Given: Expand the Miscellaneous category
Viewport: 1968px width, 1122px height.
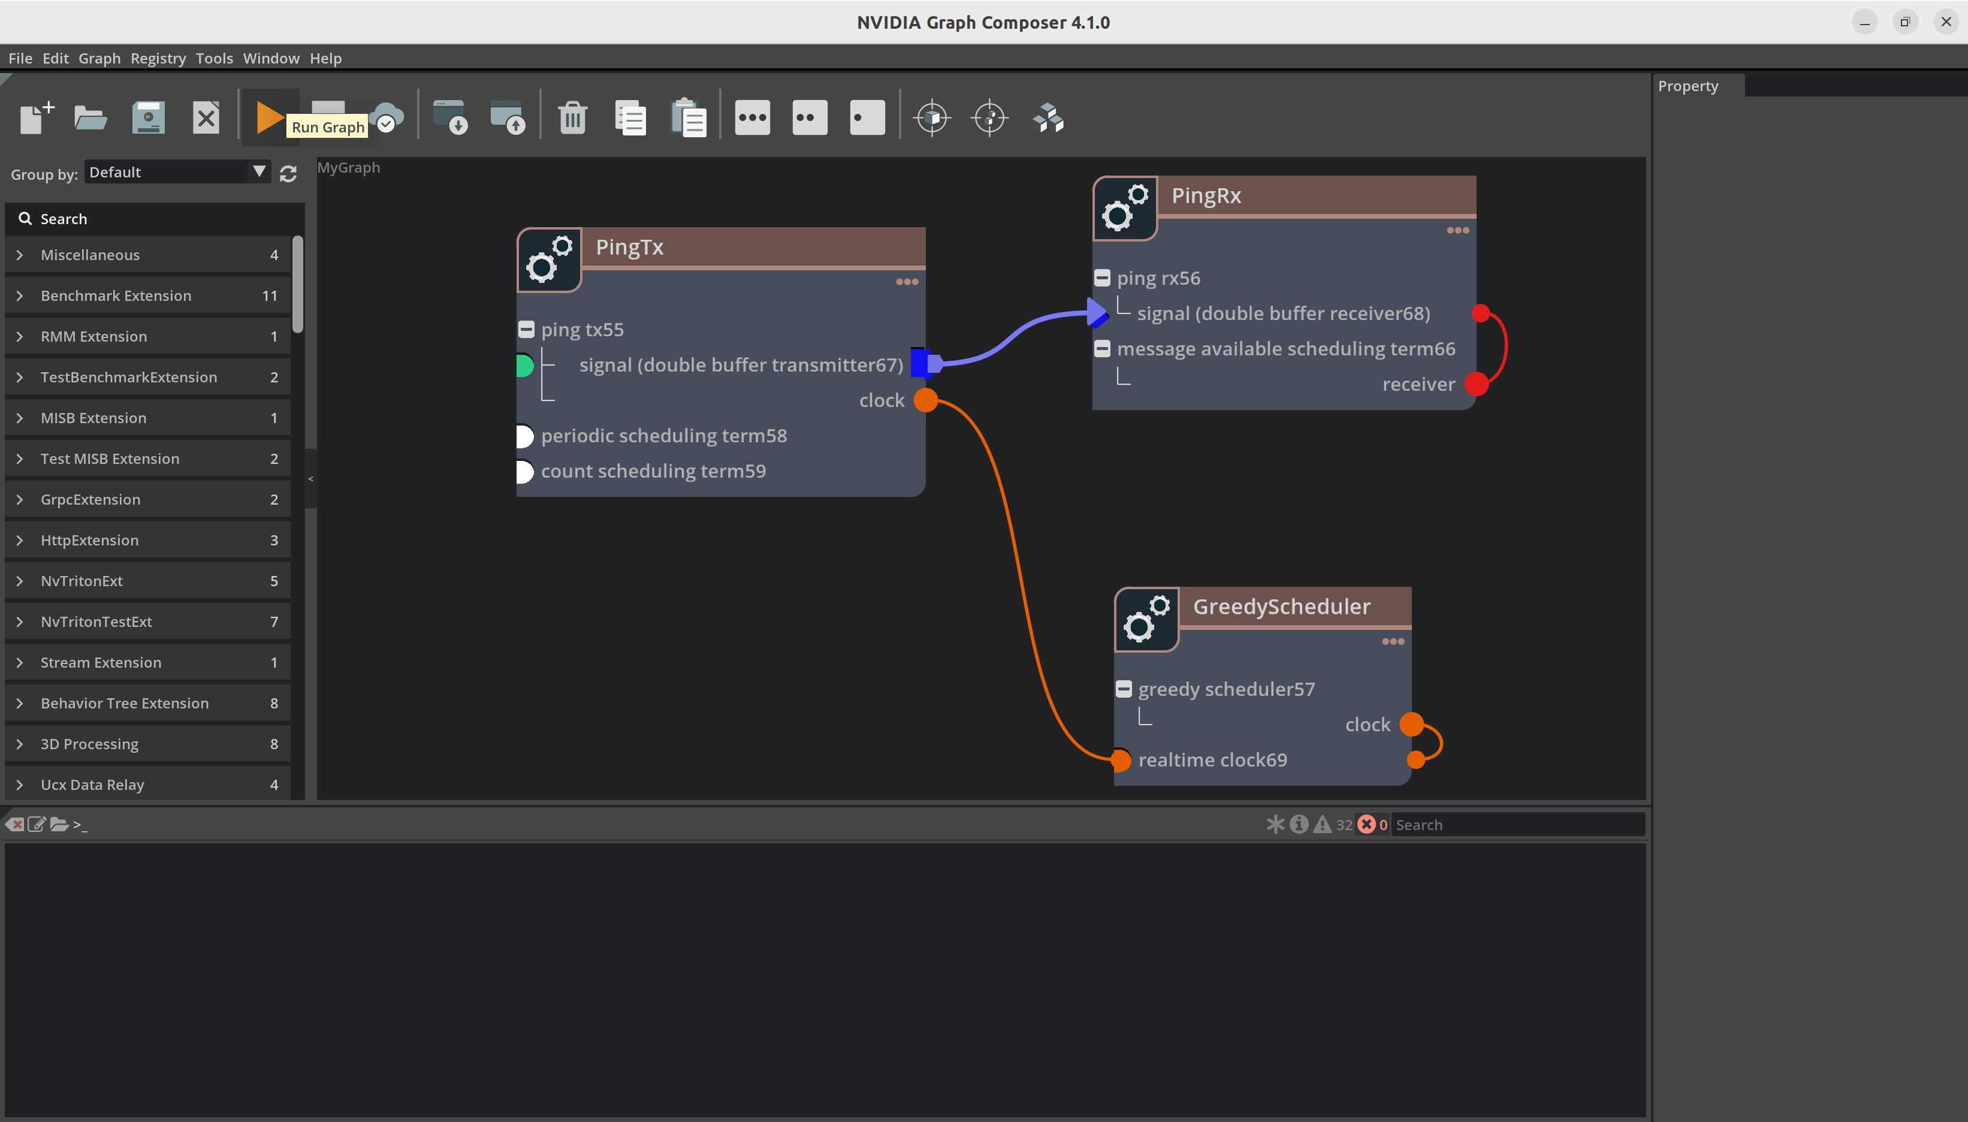Looking at the screenshot, I should 148,254.
